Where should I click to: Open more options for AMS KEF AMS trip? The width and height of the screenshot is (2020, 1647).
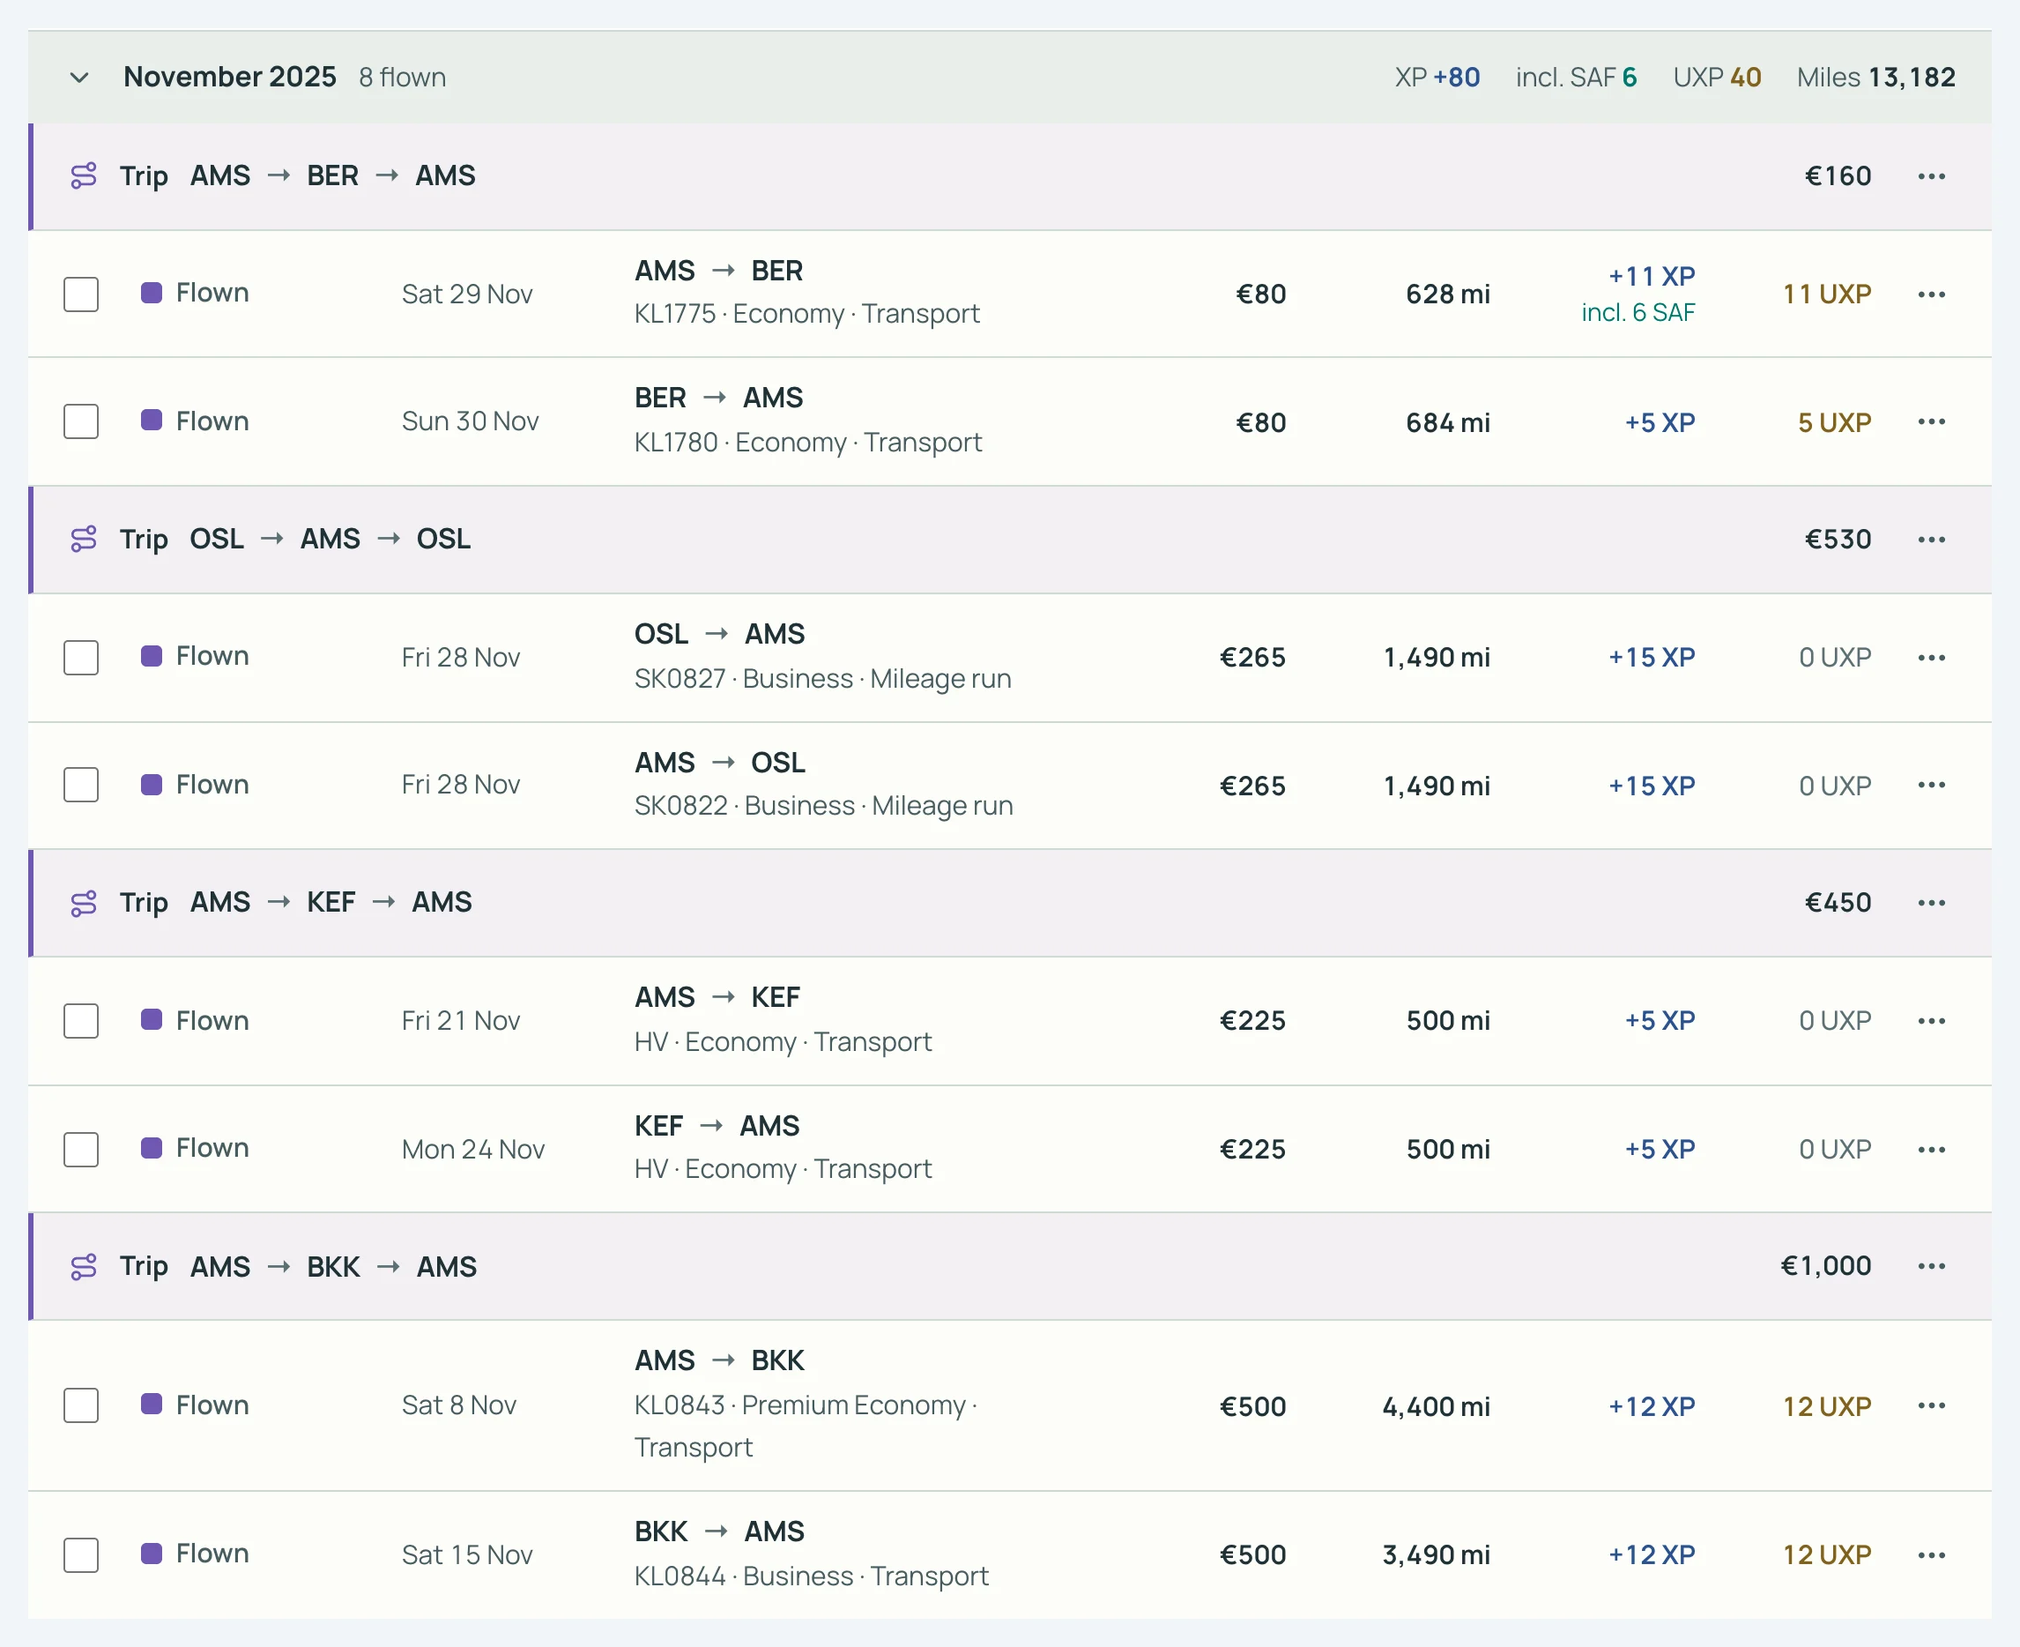coord(1931,902)
